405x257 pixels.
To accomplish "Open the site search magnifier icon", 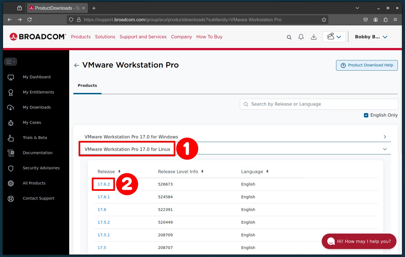I will (x=289, y=37).
